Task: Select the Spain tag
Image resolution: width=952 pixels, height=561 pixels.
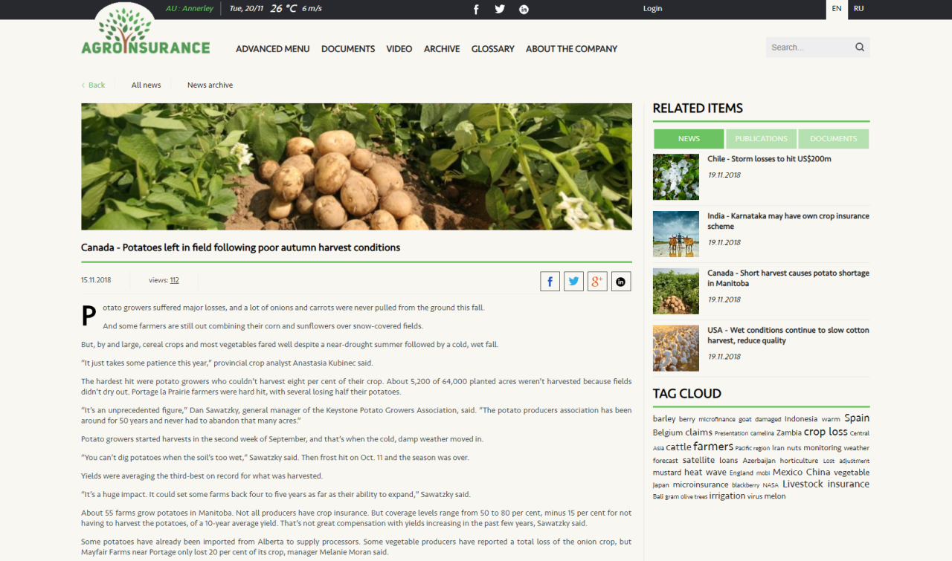Action: (x=857, y=418)
